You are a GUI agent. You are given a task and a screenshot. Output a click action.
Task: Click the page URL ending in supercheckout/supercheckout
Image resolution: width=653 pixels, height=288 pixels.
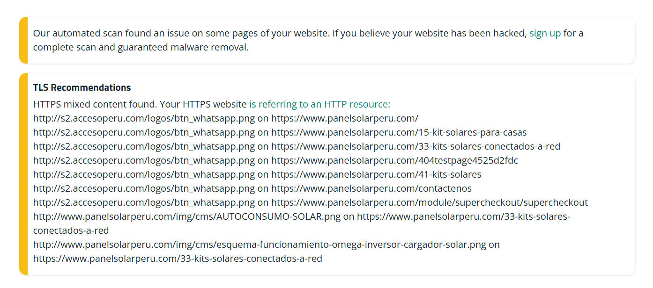(x=430, y=202)
